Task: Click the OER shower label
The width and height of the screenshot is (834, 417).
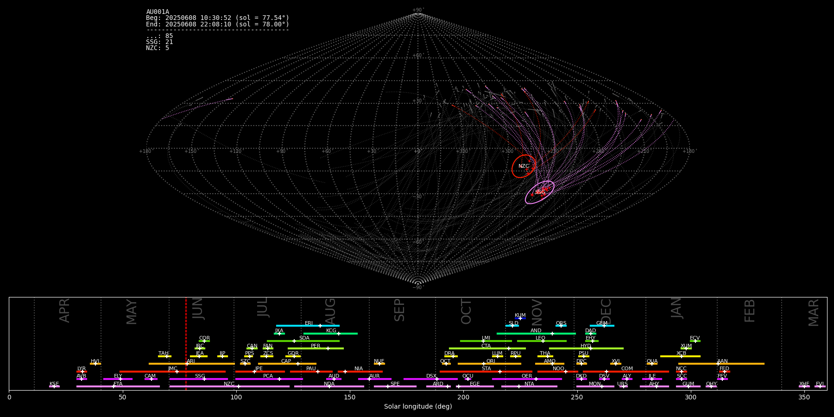Action: click(527, 376)
